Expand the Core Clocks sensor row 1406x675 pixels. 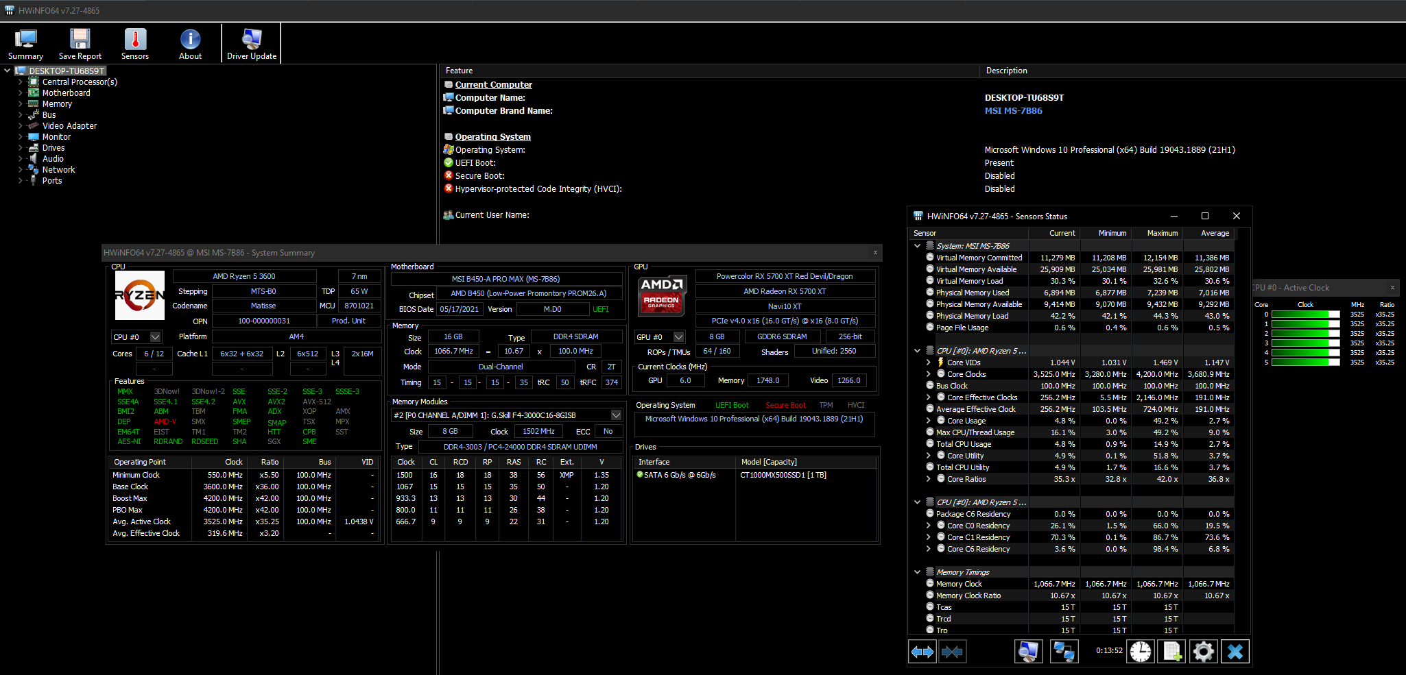(929, 374)
